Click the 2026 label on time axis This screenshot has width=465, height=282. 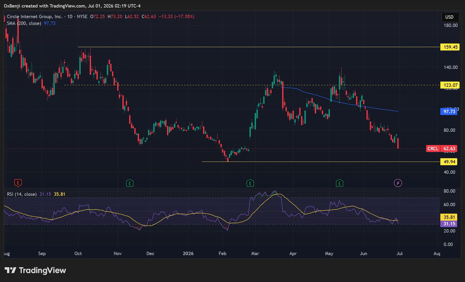tap(188, 254)
